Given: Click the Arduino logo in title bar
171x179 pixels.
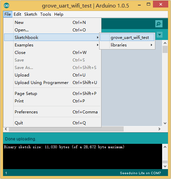Looking at the screenshot, I should coord(6,5).
